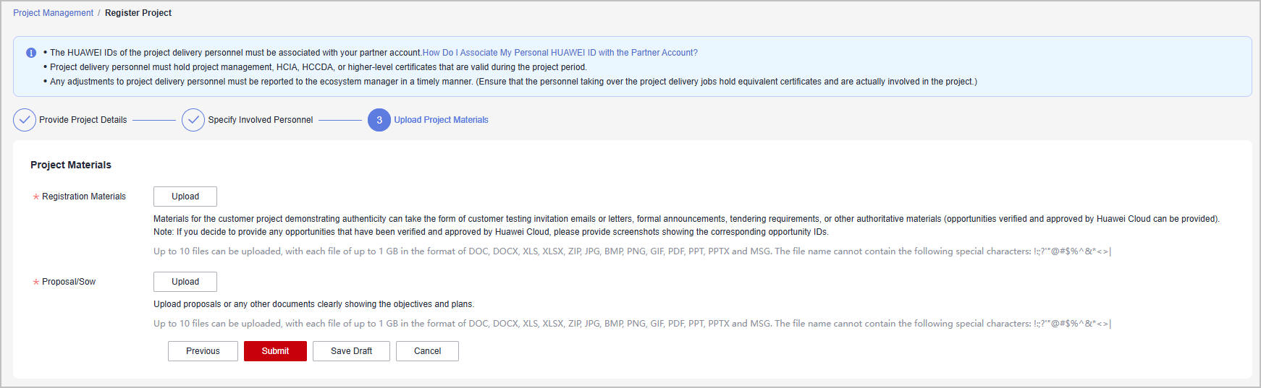Select the Provide Project Details step label
The height and width of the screenshot is (388, 1261).
tap(83, 120)
